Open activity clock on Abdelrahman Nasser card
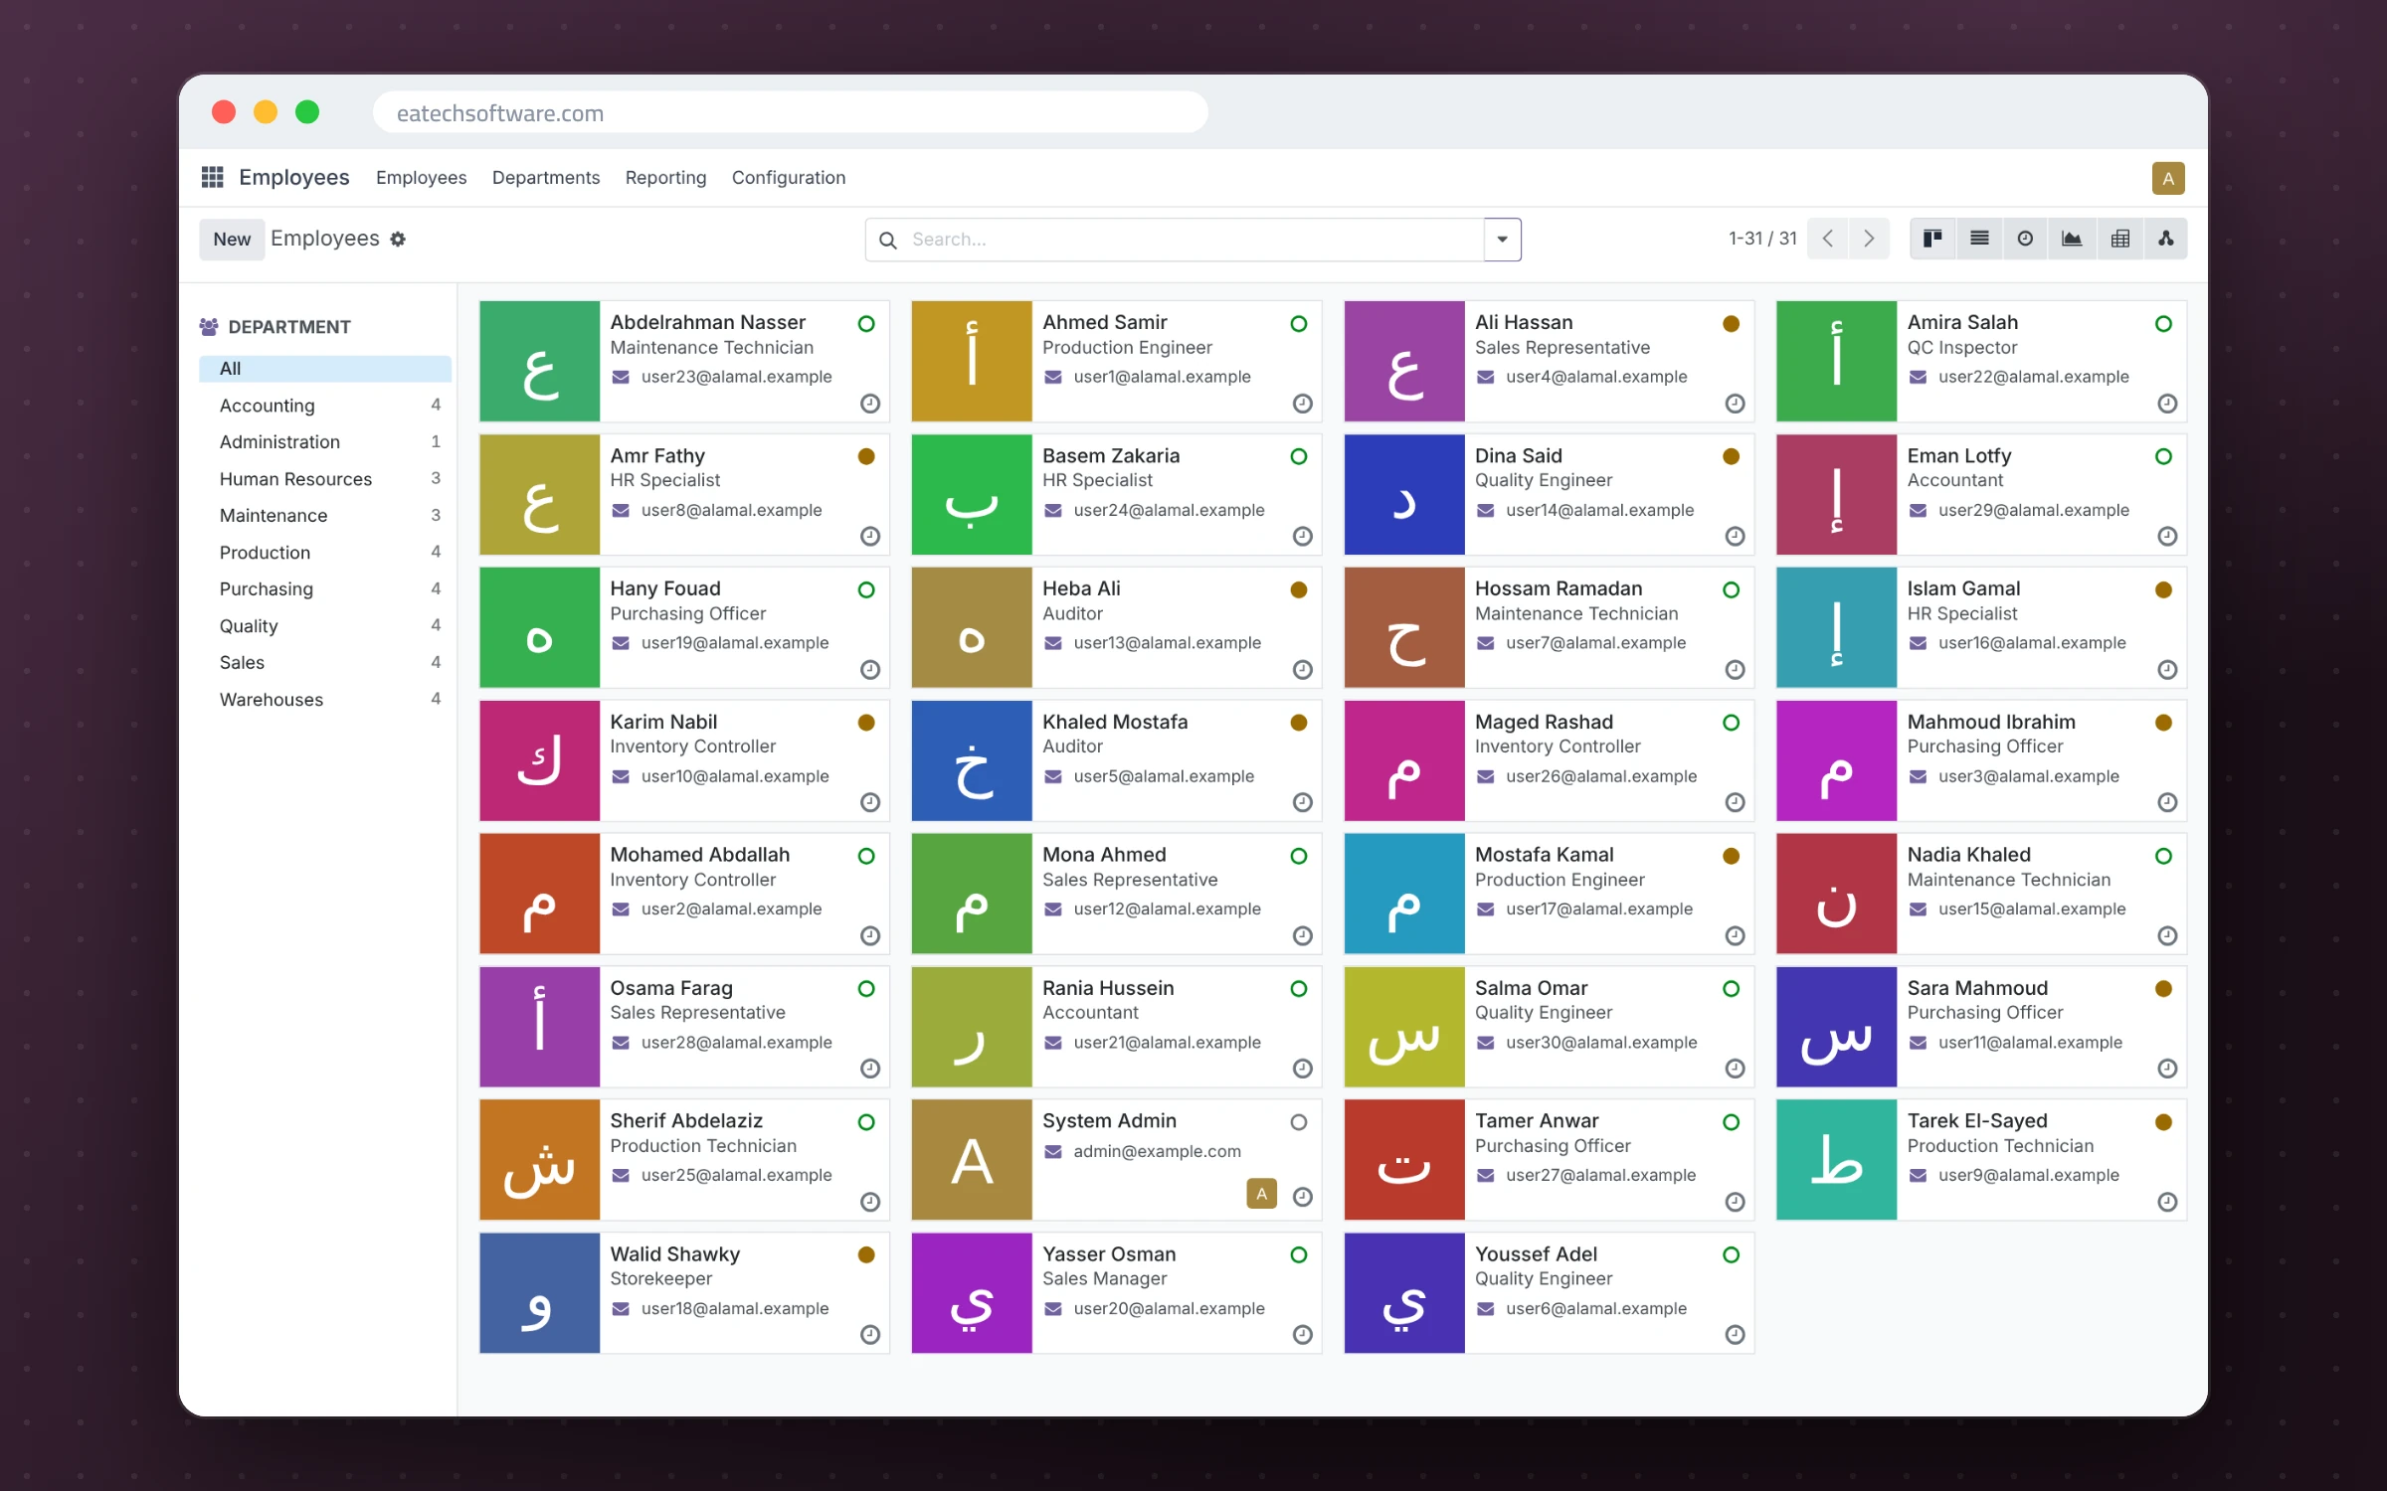Screen dimensions: 2387x1491 click(x=870, y=404)
